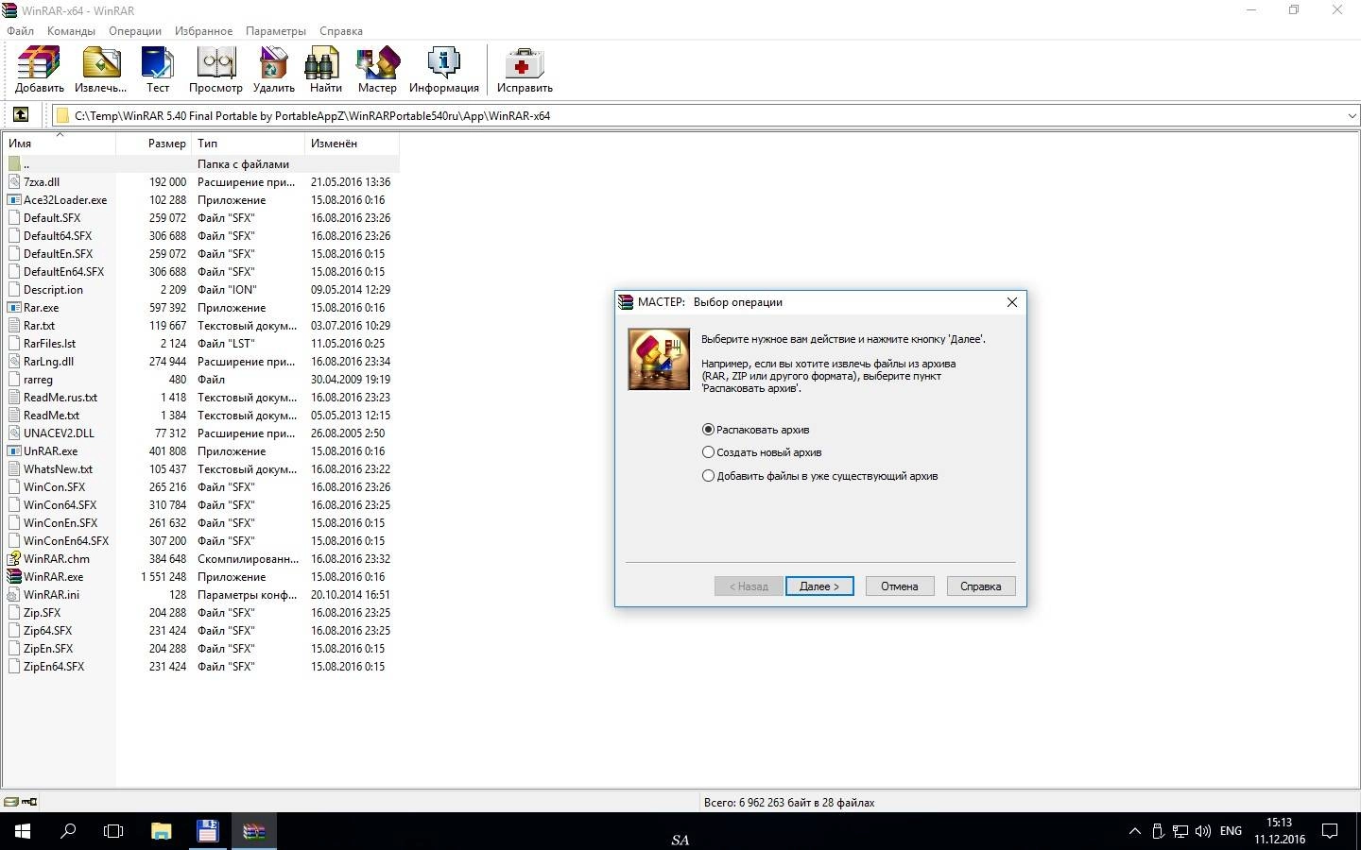
Task: Click the Исправить (Repair) toolbar icon
Action: pyautogui.click(x=525, y=70)
